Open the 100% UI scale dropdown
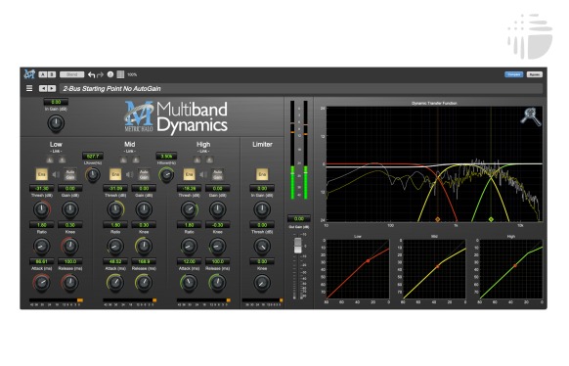The image size is (569, 366). (132, 74)
